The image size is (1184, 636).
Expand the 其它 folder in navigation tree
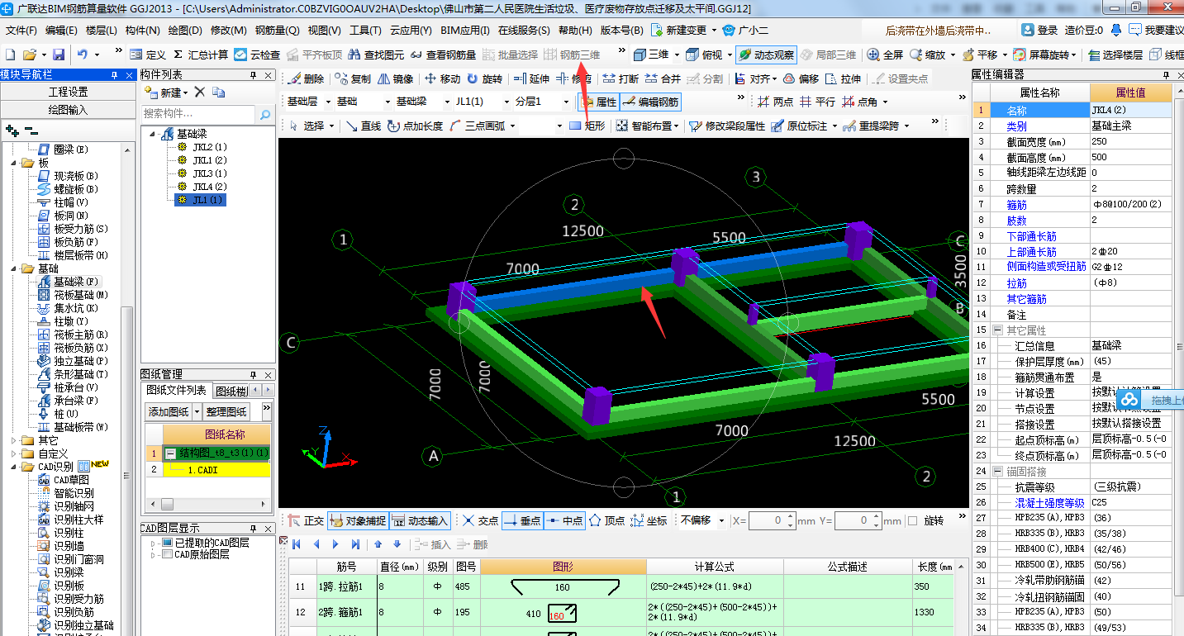point(13,440)
